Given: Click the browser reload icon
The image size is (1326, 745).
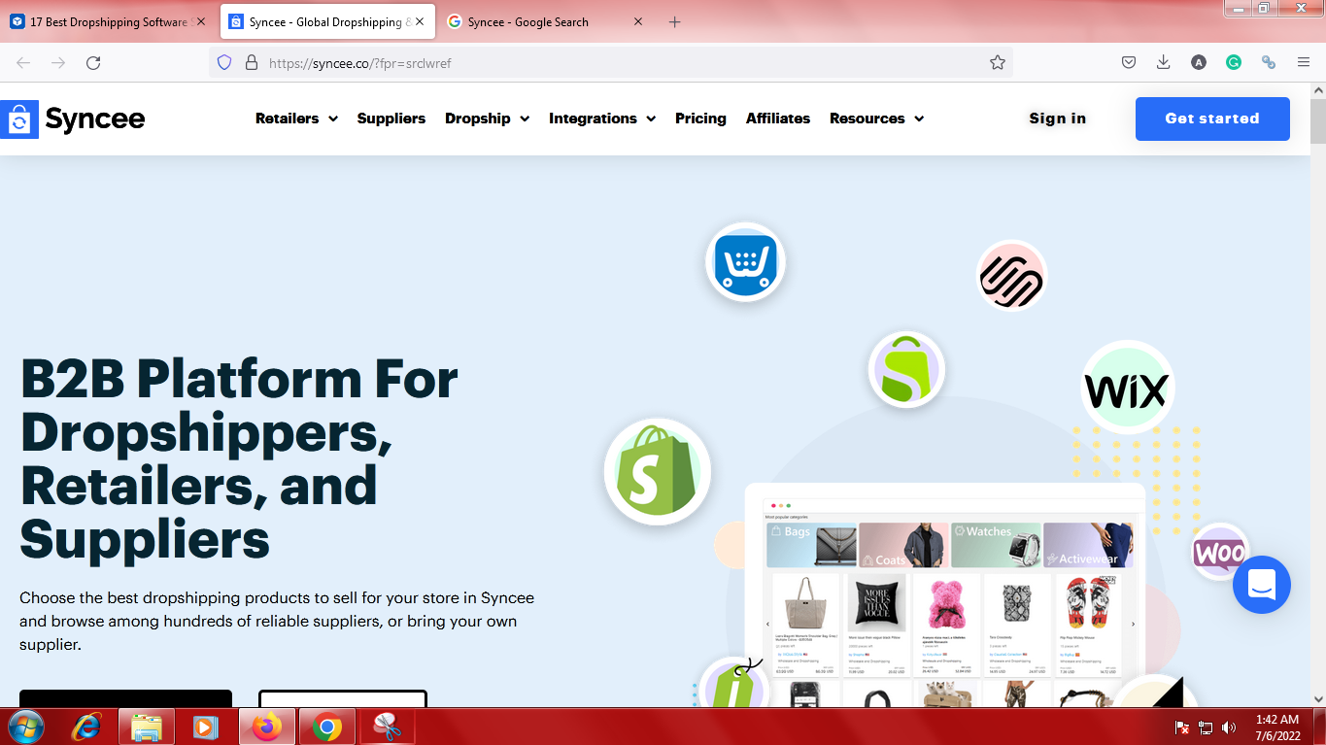Looking at the screenshot, I should point(93,63).
